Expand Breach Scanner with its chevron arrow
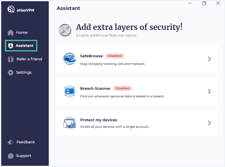This screenshot has width=225, height=167. (209, 92)
